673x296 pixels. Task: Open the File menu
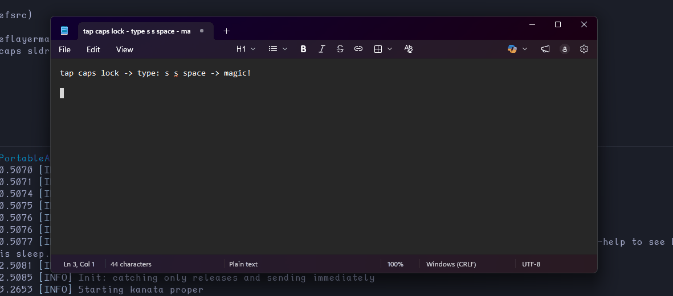tap(64, 49)
